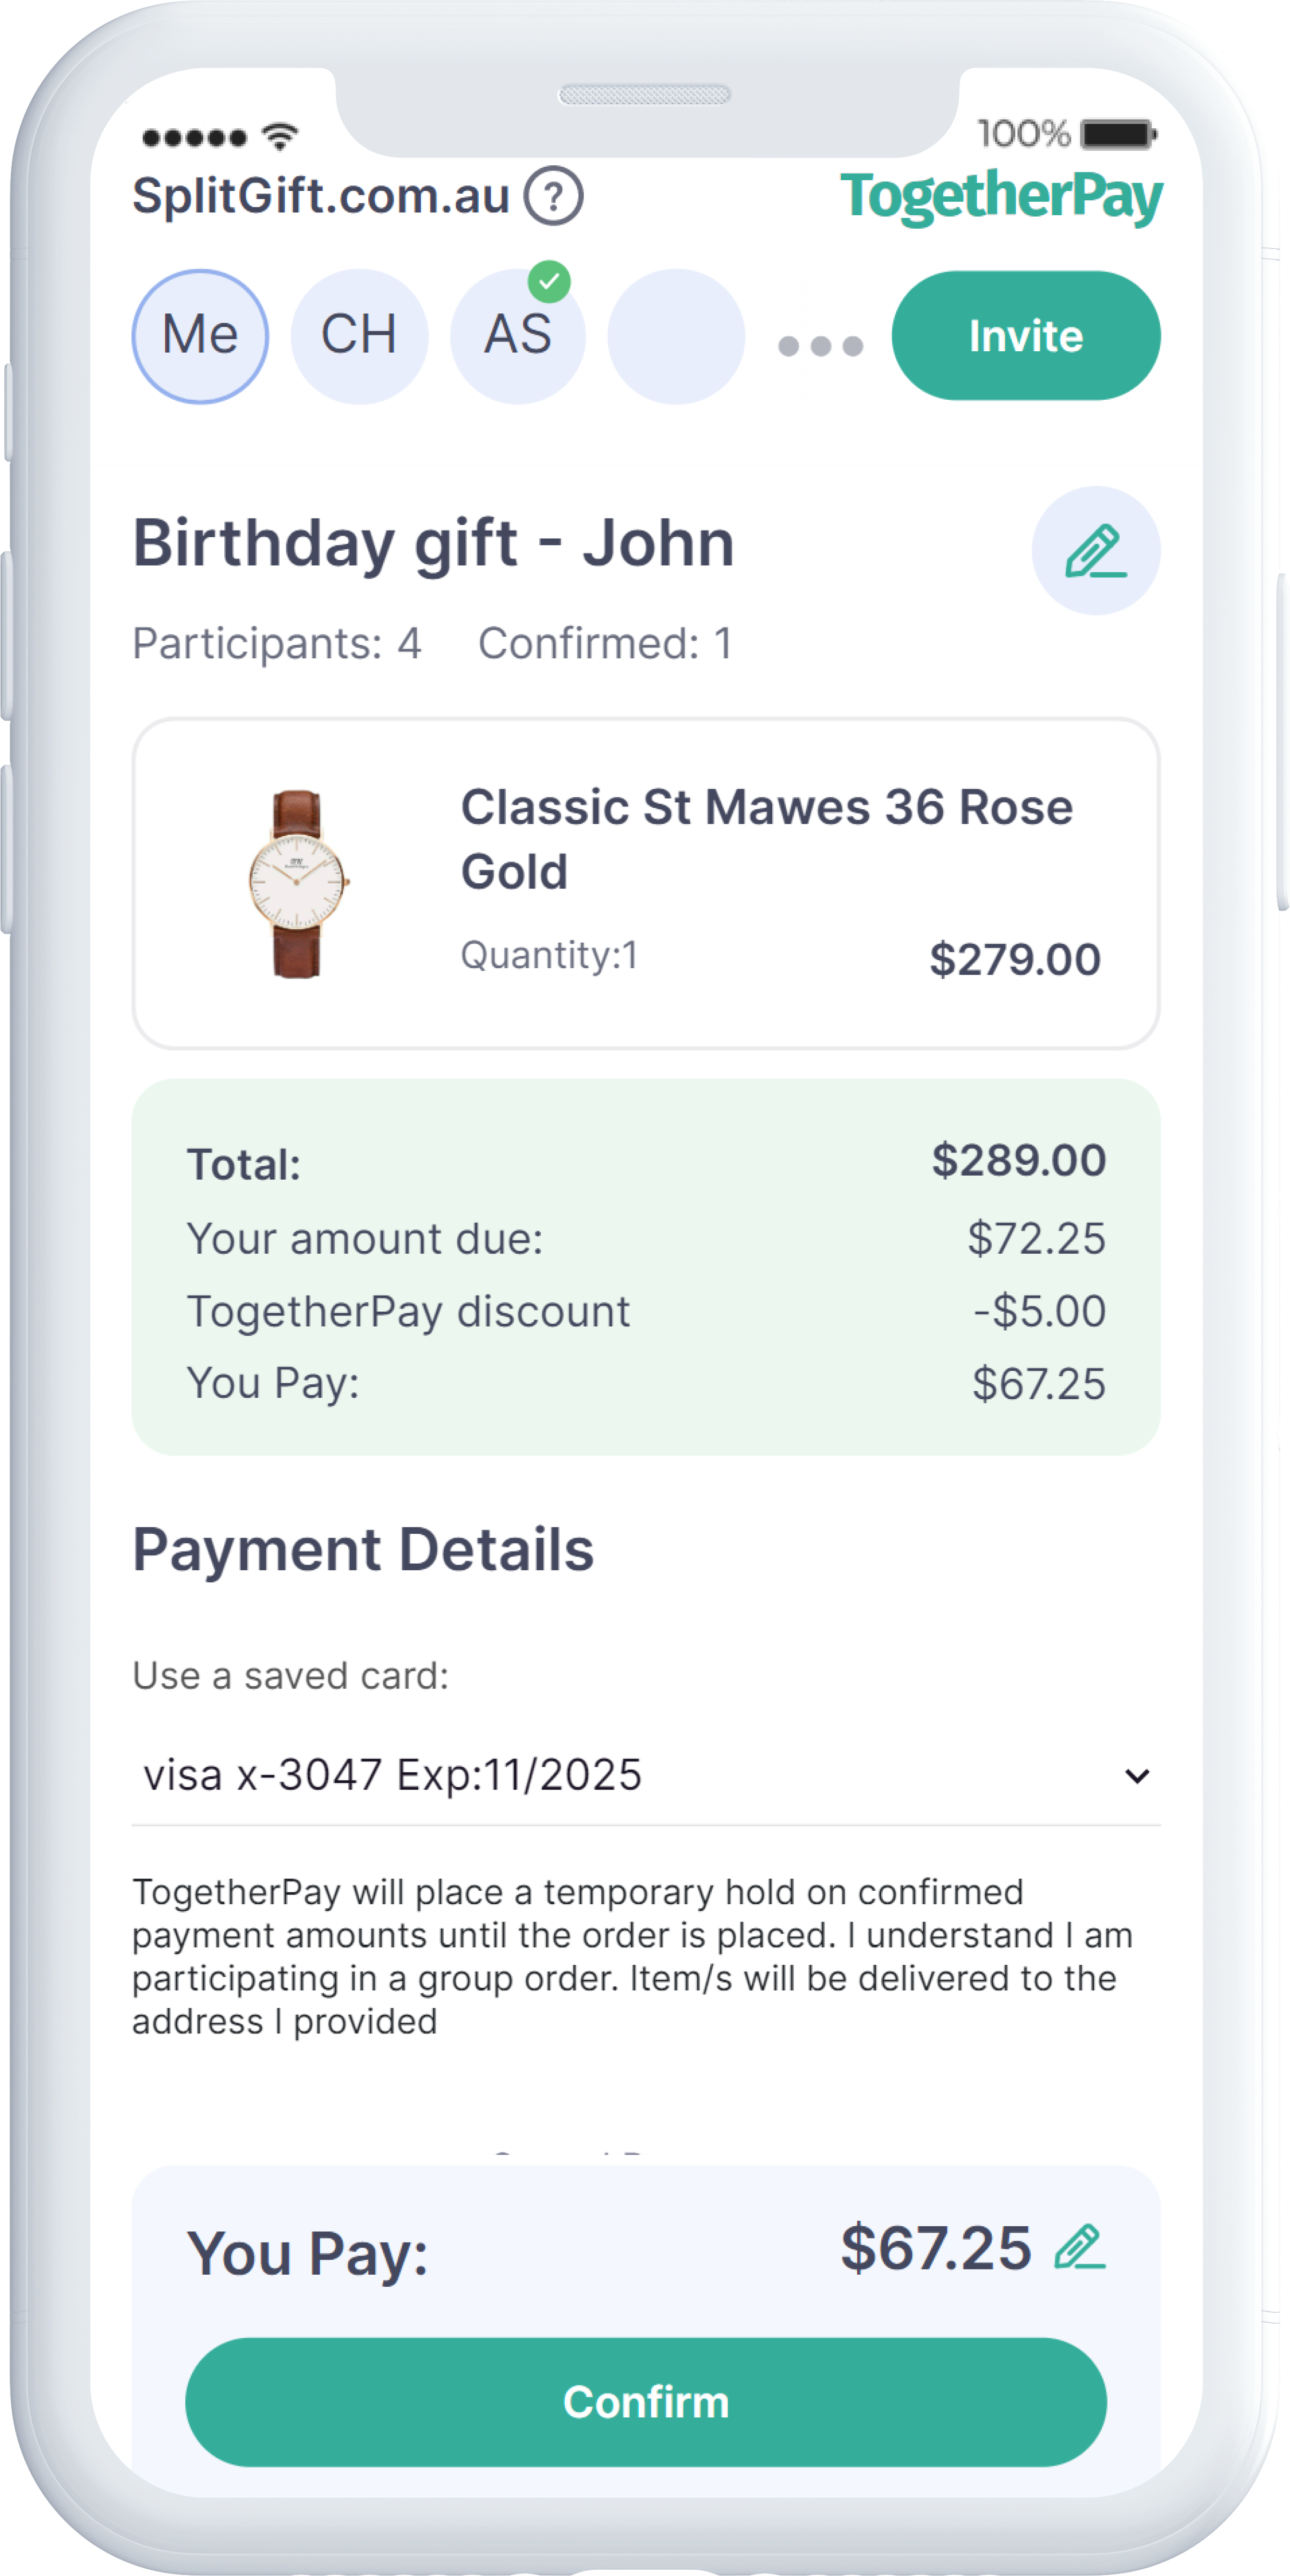The image size is (1290, 2576).
Task: Expand card list using chevron arrow
Action: point(1137,1776)
